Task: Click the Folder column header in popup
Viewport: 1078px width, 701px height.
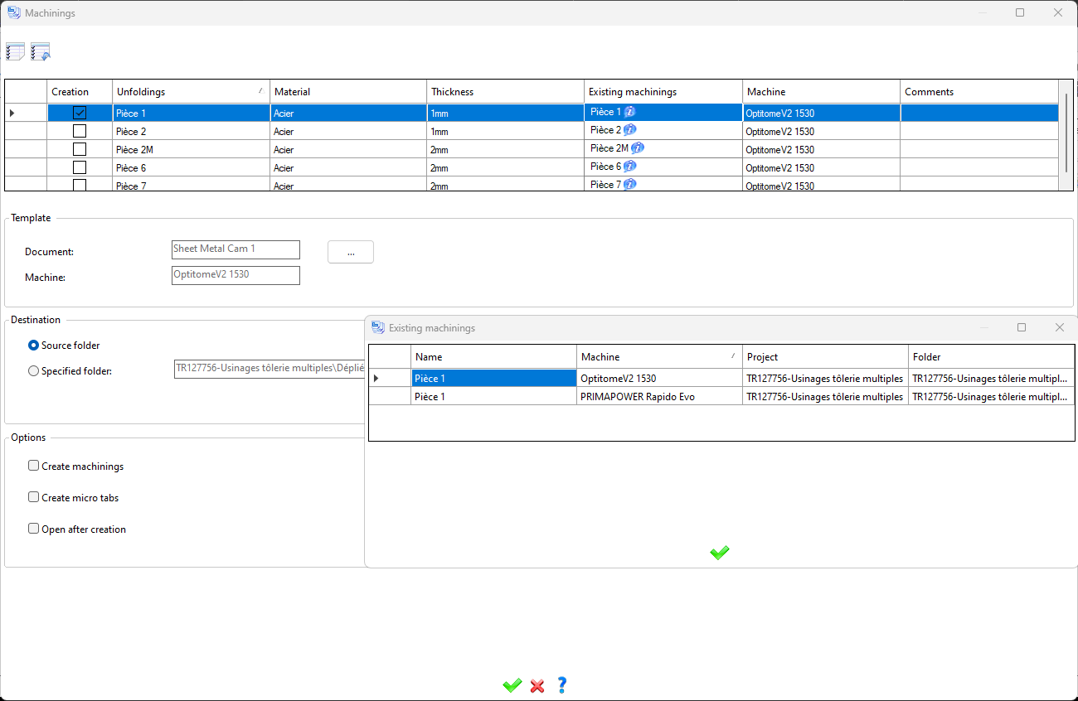Action: point(991,357)
